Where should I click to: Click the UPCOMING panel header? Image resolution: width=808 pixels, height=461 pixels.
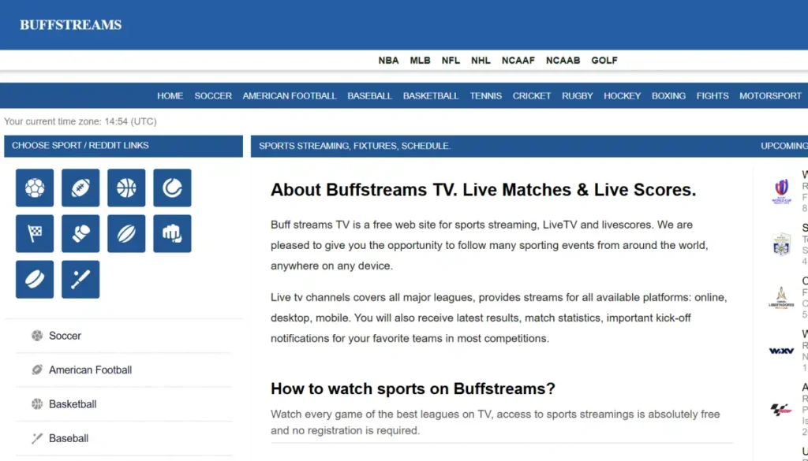tap(784, 146)
